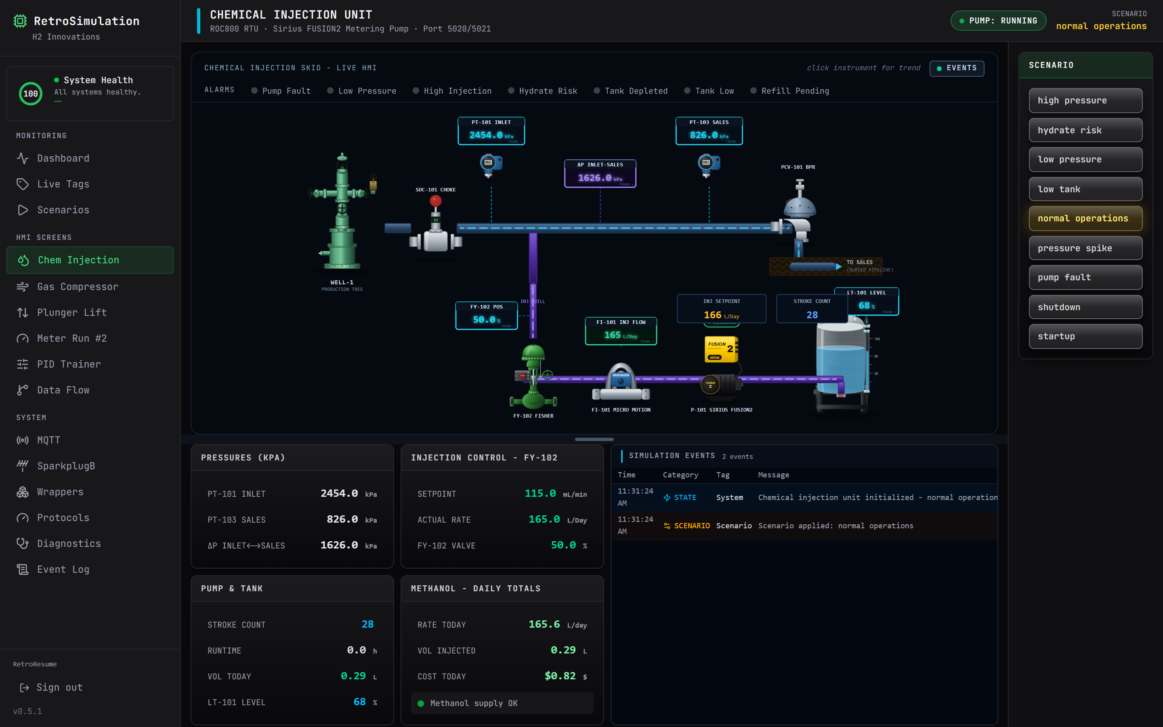Apply the shutdown scenario

coord(1085,307)
